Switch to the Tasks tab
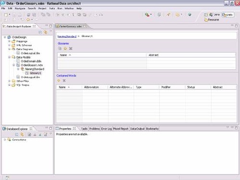Screen dimensions: 240x180 tap(84, 129)
